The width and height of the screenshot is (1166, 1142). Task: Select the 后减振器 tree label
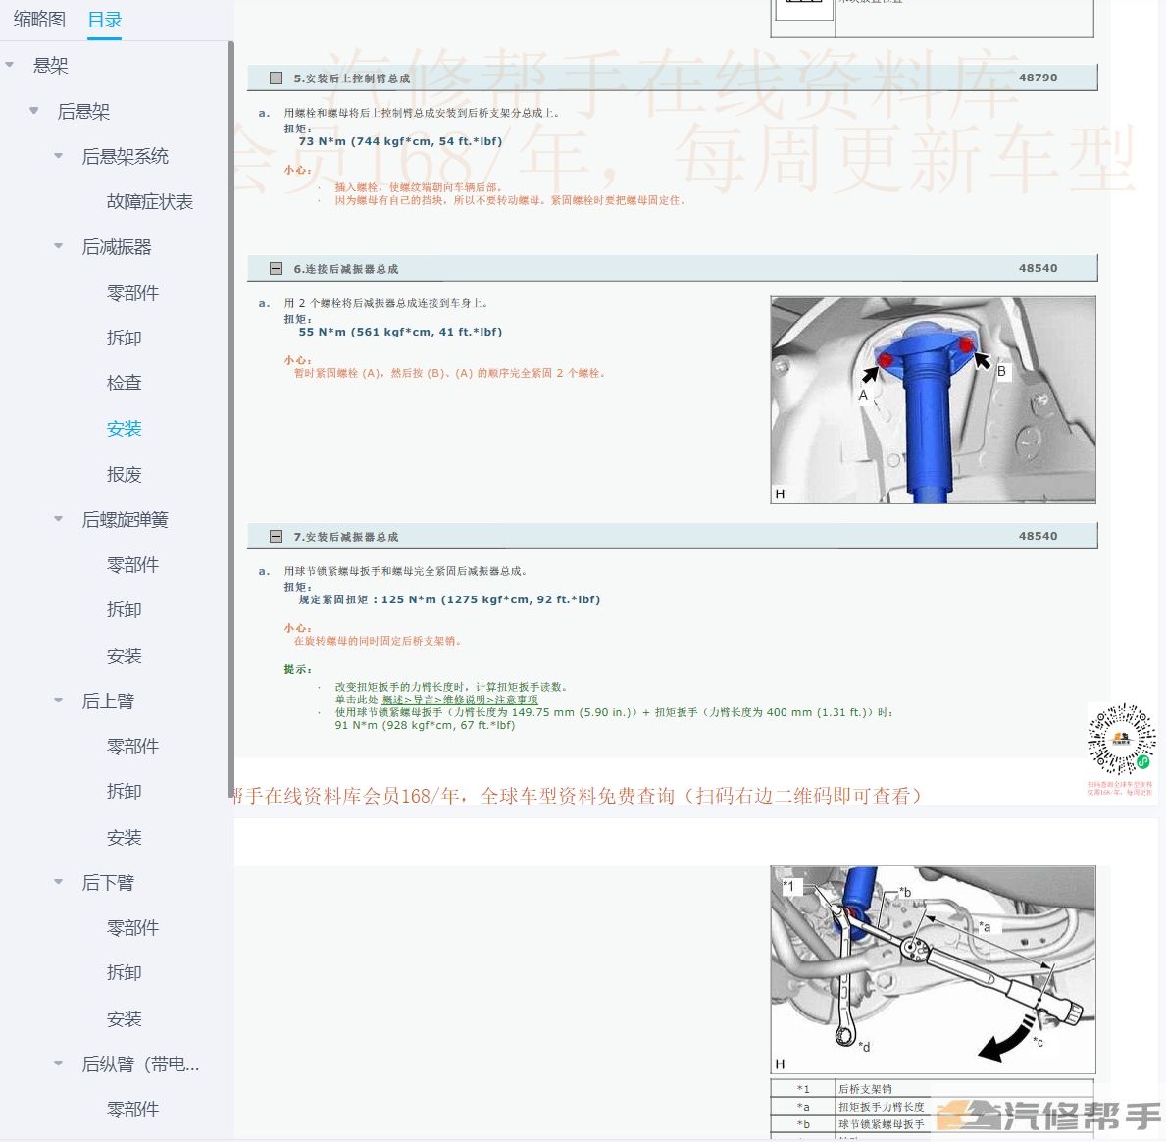[117, 247]
